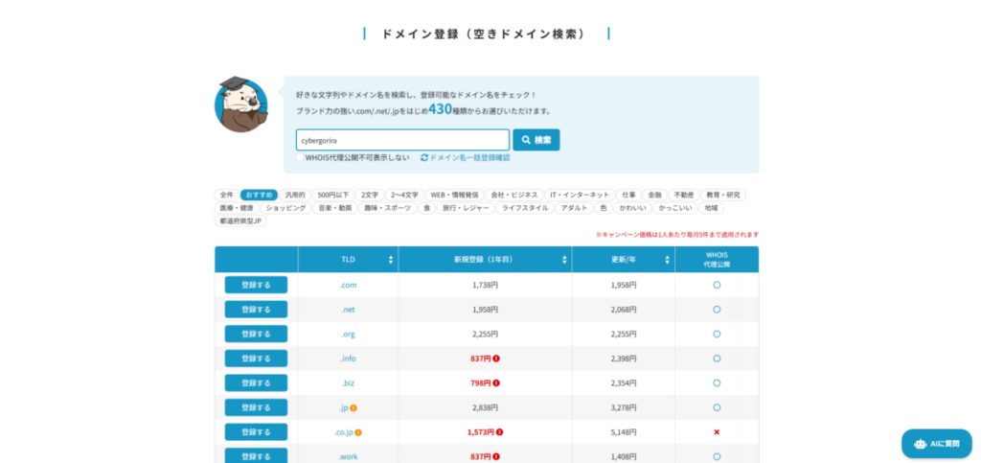Click the red alert icon beside 1,573円
Screen dimensions: 981x463
coord(499,432)
